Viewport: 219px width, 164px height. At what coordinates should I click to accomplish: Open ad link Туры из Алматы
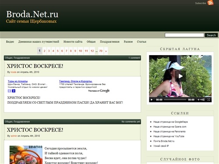coord(18,81)
